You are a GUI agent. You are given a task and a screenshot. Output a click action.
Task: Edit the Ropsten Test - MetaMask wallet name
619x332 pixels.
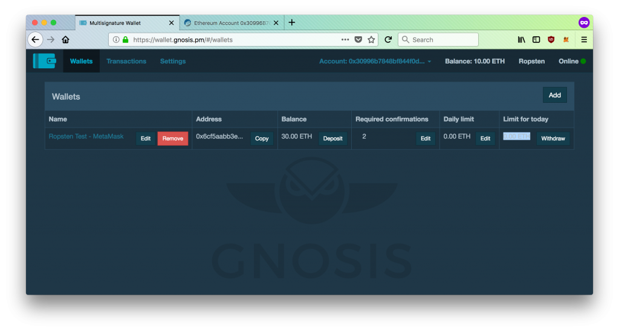click(x=146, y=138)
